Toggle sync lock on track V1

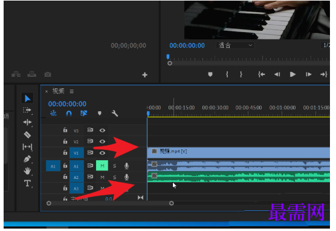[90, 152]
